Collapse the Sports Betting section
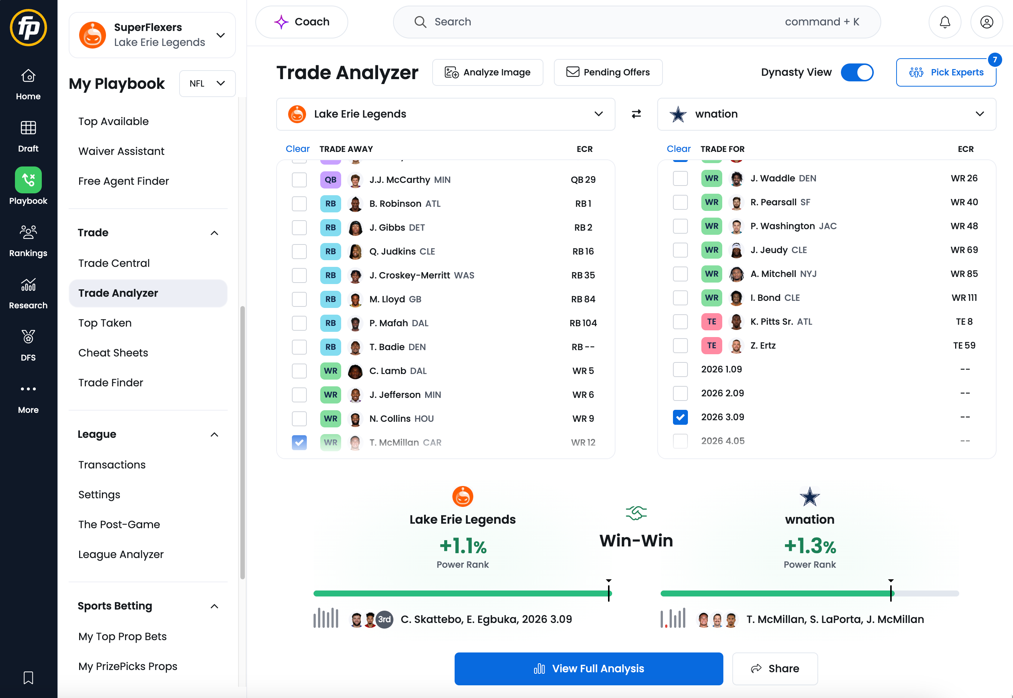The height and width of the screenshot is (698, 1013). (x=214, y=606)
